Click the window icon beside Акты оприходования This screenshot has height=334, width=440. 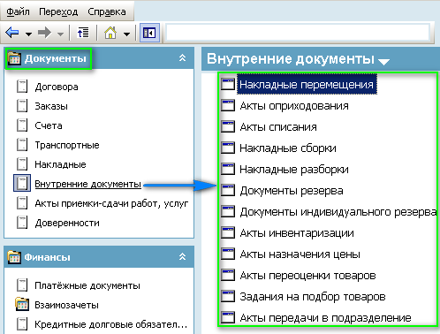pyautogui.click(x=228, y=105)
